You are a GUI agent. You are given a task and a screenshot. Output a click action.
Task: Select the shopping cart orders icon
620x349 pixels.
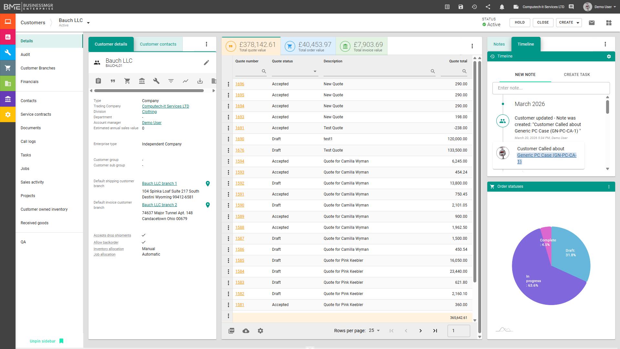click(x=127, y=81)
